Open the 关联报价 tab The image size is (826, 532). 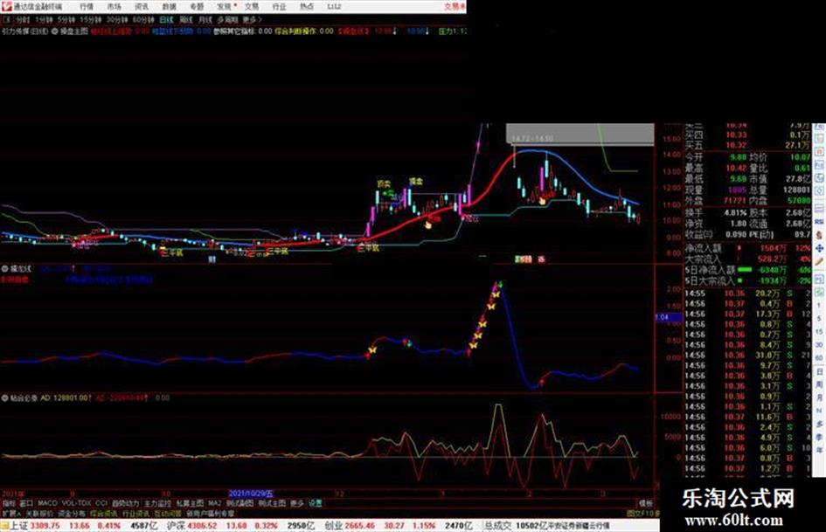pos(39,513)
